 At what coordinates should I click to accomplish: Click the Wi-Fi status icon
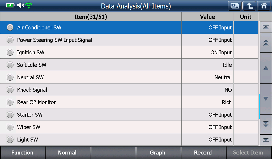[x=29, y=6]
